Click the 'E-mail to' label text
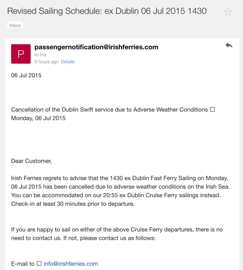 click(23, 264)
